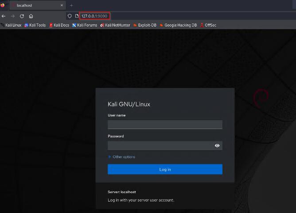
Task: Open the Google Hacking DB bookmark
Action: coord(178,25)
